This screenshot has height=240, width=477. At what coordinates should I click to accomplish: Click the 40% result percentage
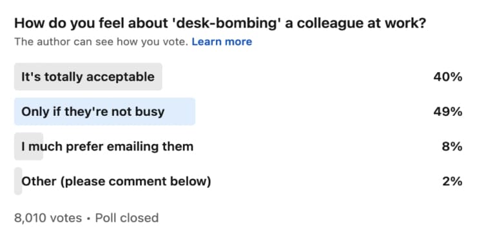pyautogui.click(x=448, y=77)
